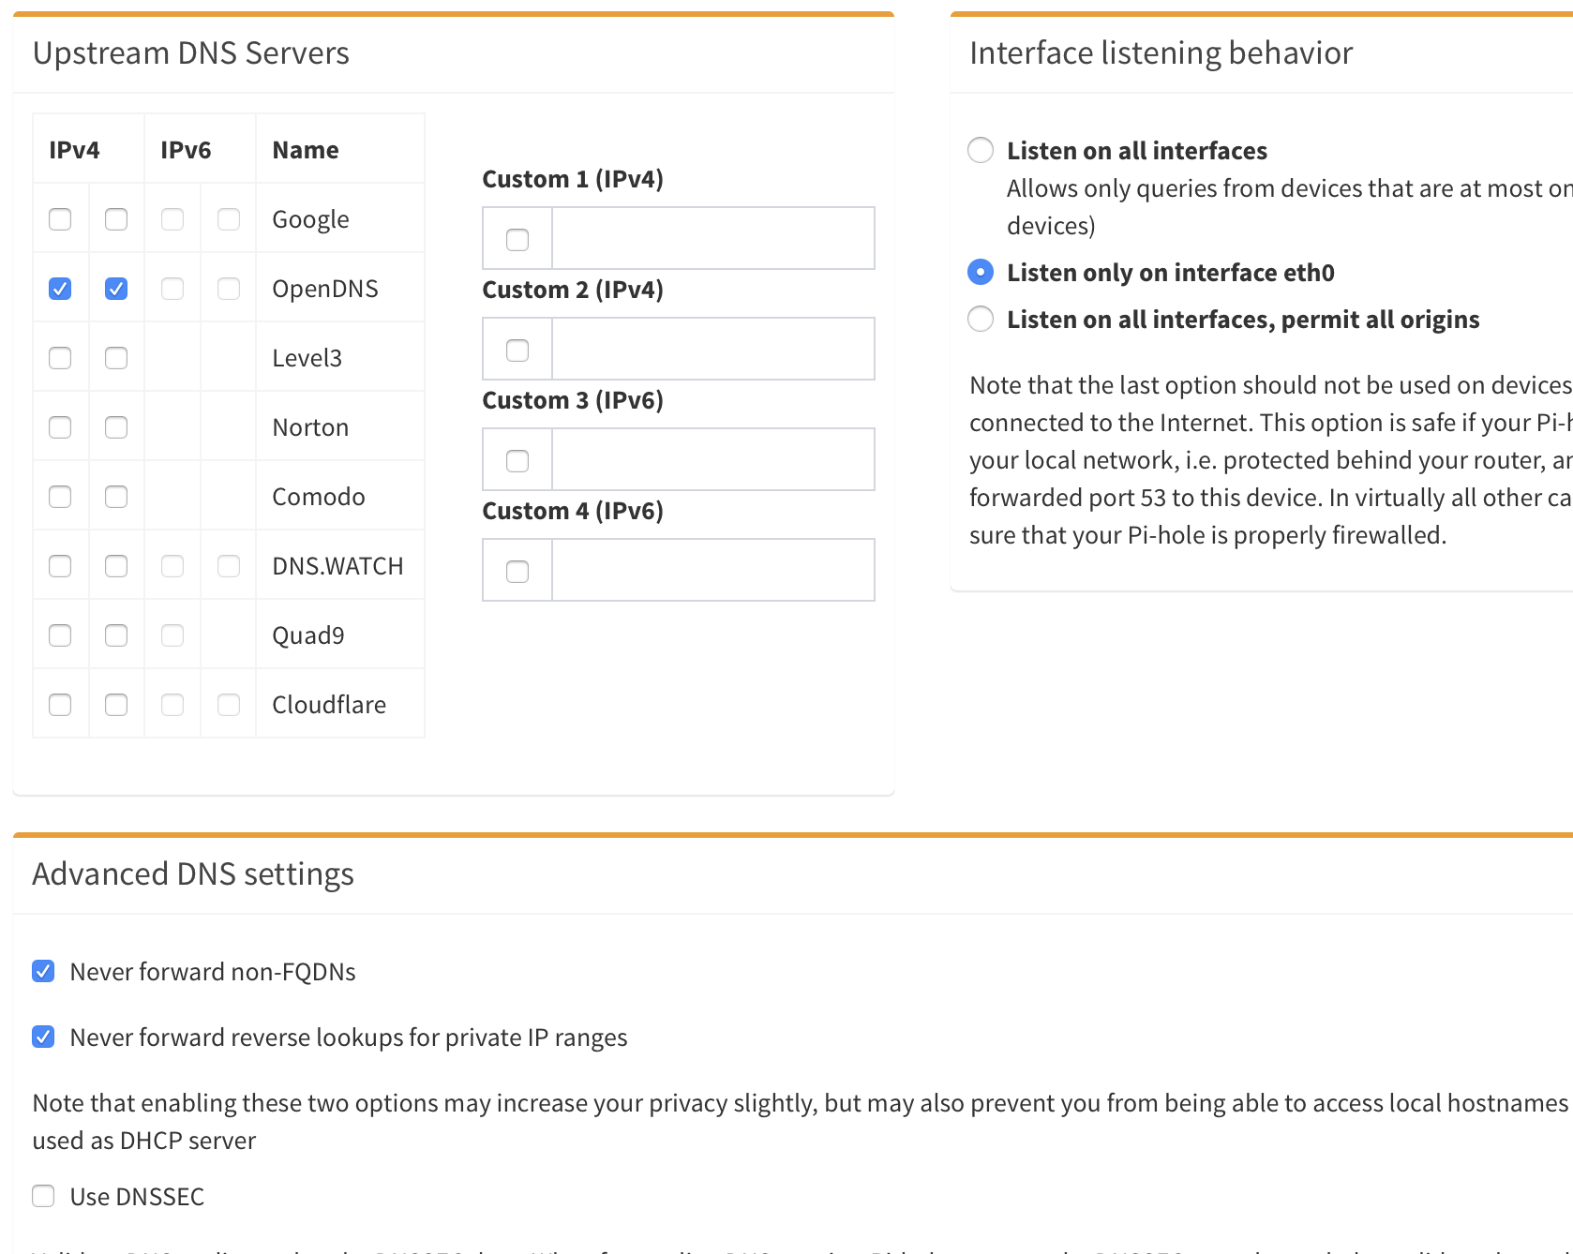The image size is (1573, 1254).
Task: Focus the Custom 2 (IPv4) address field
Action: click(713, 349)
